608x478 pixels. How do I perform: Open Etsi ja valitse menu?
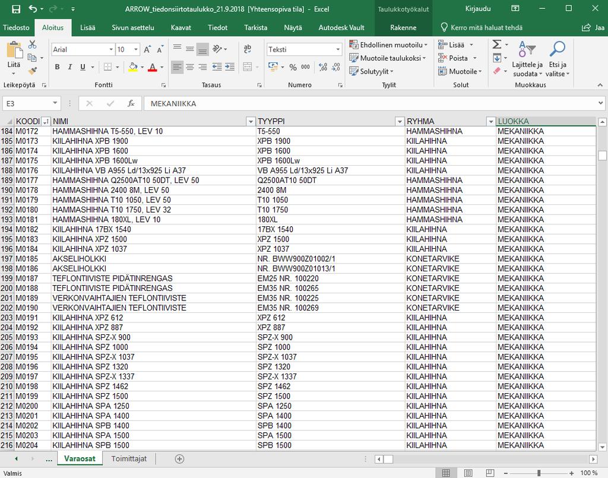[x=557, y=59]
